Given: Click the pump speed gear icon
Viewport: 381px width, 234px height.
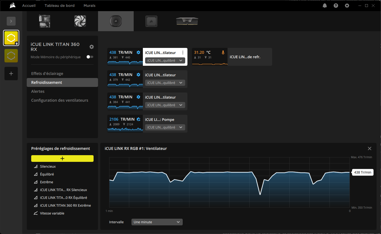Looking at the screenshot, I should point(138,119).
